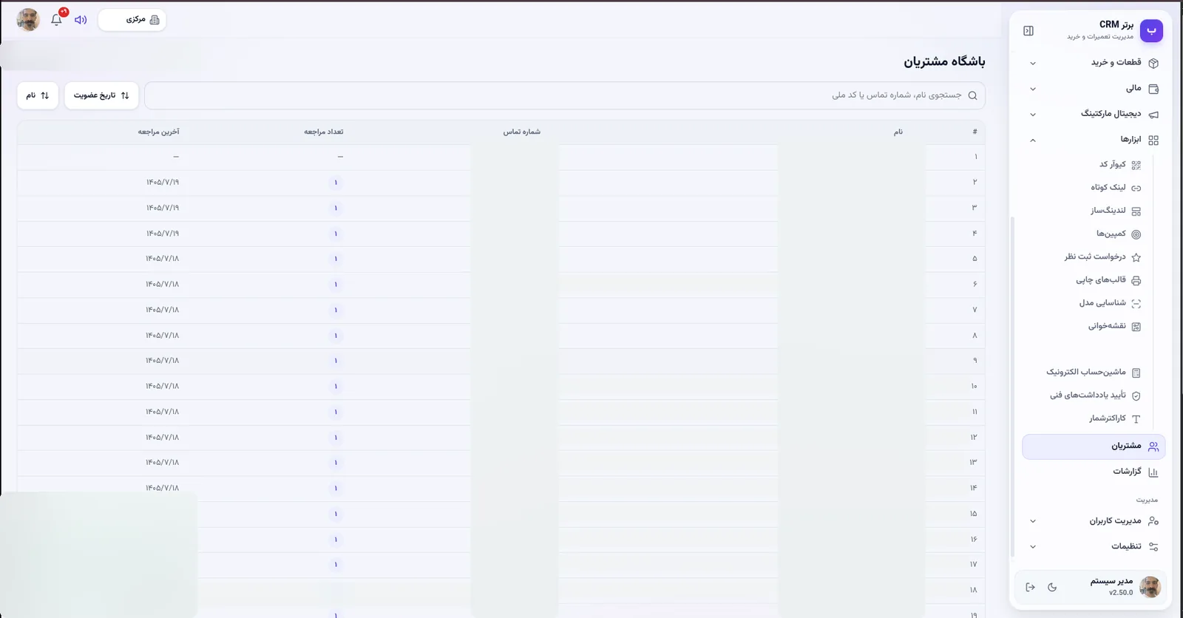
Task: Select customer row number ۱۲
Action: 501,438
